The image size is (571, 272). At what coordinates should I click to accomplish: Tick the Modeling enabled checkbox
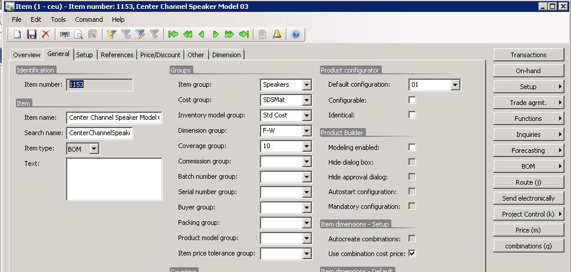pos(412,146)
